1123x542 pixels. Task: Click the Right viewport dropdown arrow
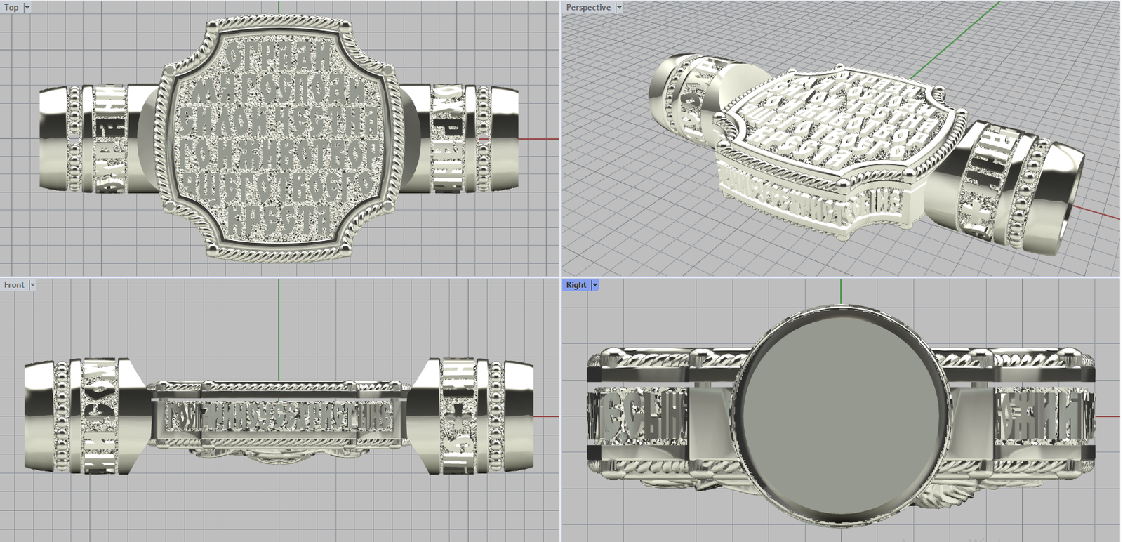click(x=594, y=285)
